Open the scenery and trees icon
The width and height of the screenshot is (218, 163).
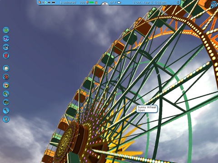click(6, 94)
